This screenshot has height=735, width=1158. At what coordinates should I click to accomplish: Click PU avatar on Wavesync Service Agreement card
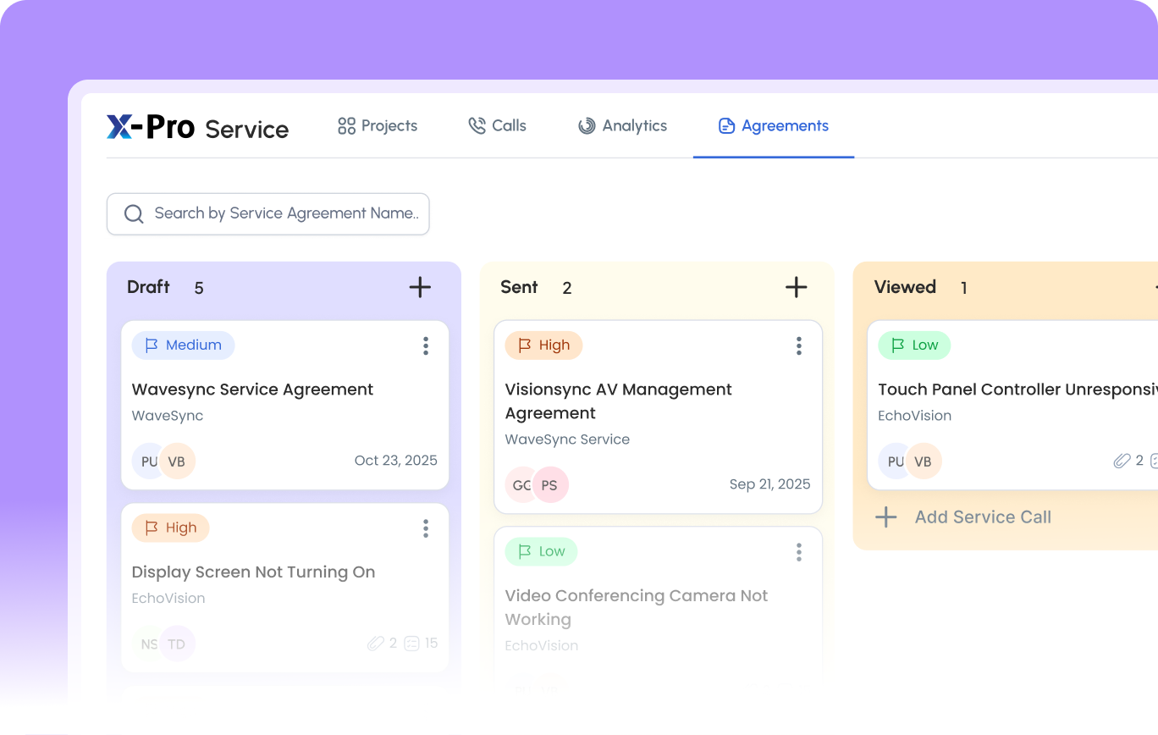tap(147, 461)
